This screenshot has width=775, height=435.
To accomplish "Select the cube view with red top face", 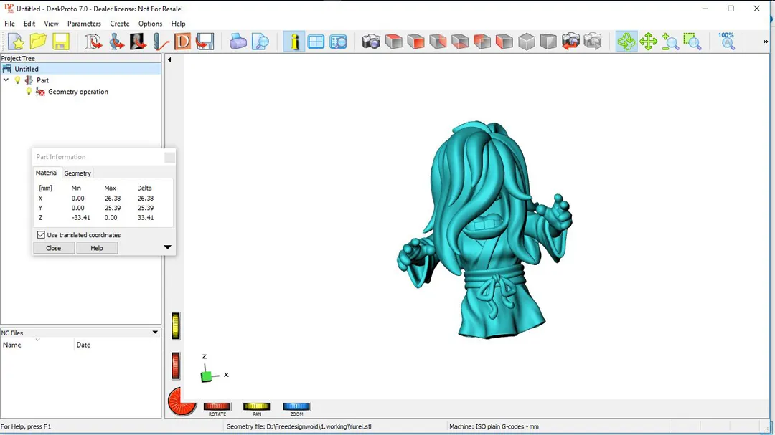I will tap(393, 42).
